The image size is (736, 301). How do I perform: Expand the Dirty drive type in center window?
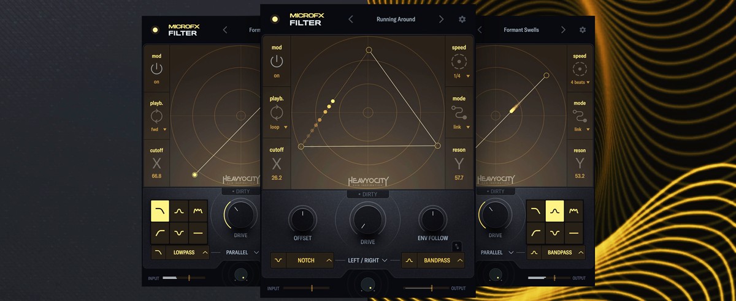[x=368, y=195]
